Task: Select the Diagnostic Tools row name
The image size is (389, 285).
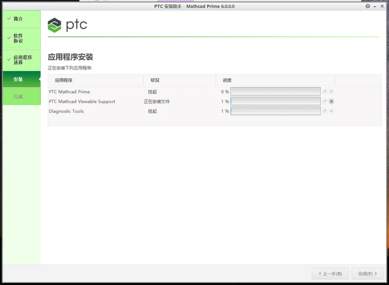Action: tap(66, 111)
